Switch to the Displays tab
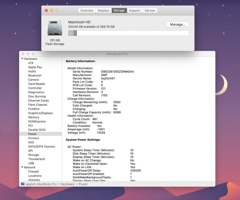This screenshot has width=240, height=200. 103,10
